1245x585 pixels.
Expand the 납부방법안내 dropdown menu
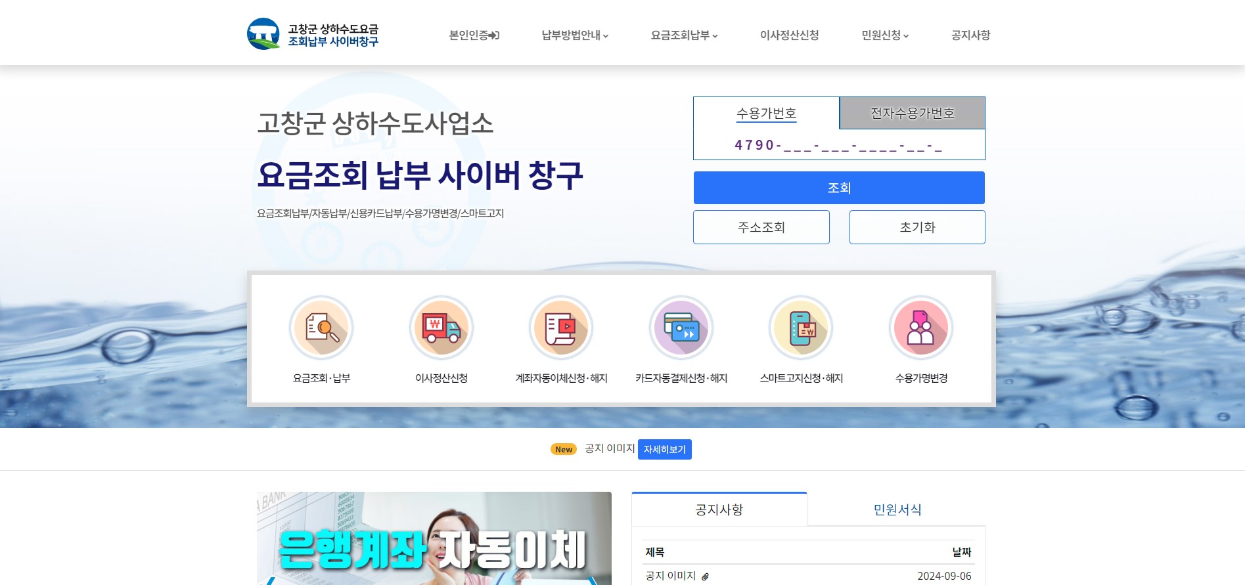coord(575,35)
